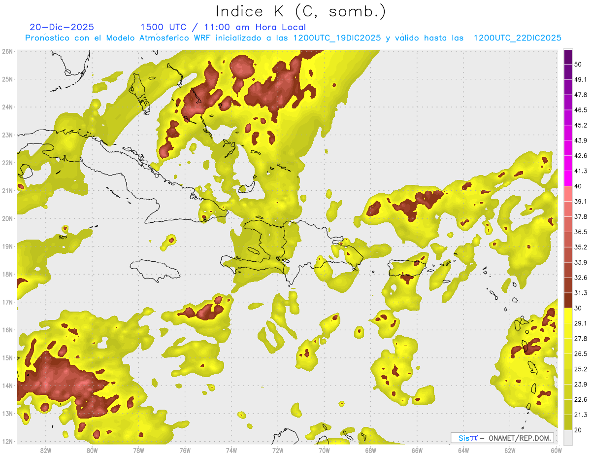Click the longitude label "66W"
This screenshot has width=591, height=457.
point(417,451)
